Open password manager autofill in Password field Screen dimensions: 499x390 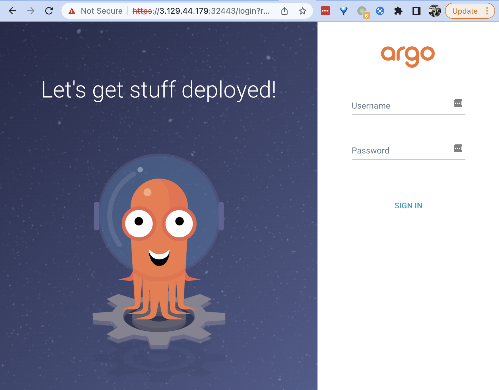[458, 148]
